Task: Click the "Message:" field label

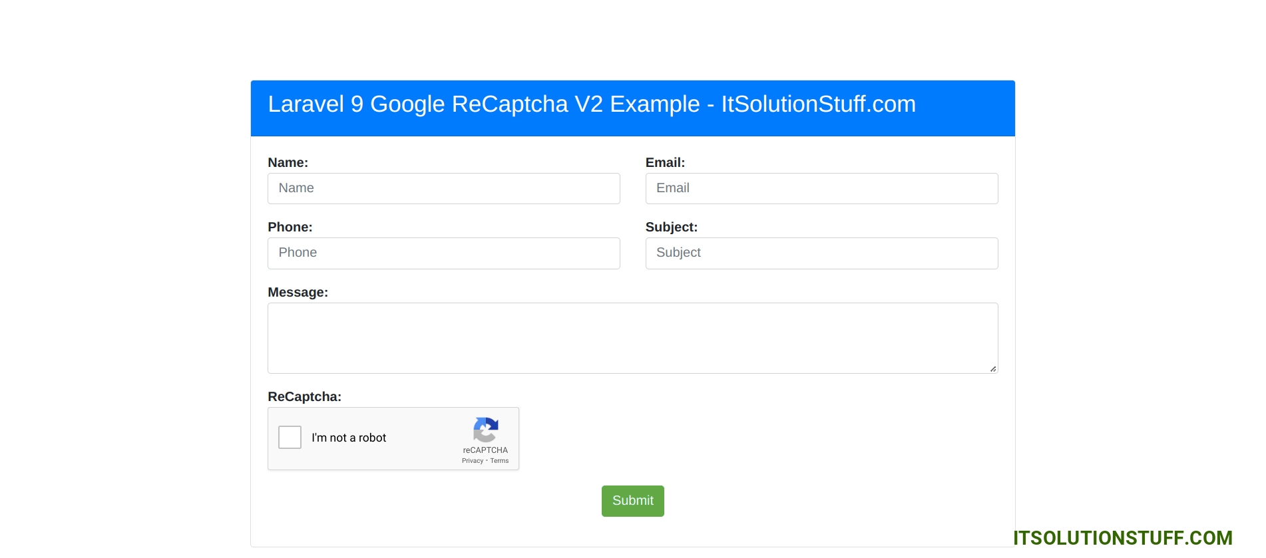Action: 298,293
